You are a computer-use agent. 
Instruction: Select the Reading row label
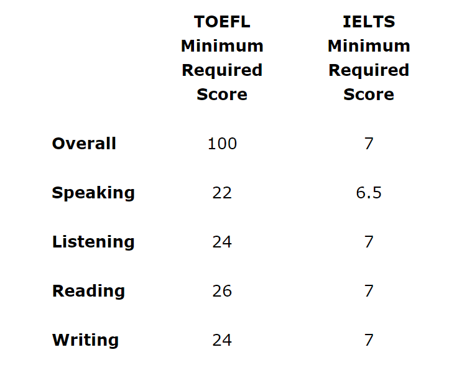(x=88, y=291)
